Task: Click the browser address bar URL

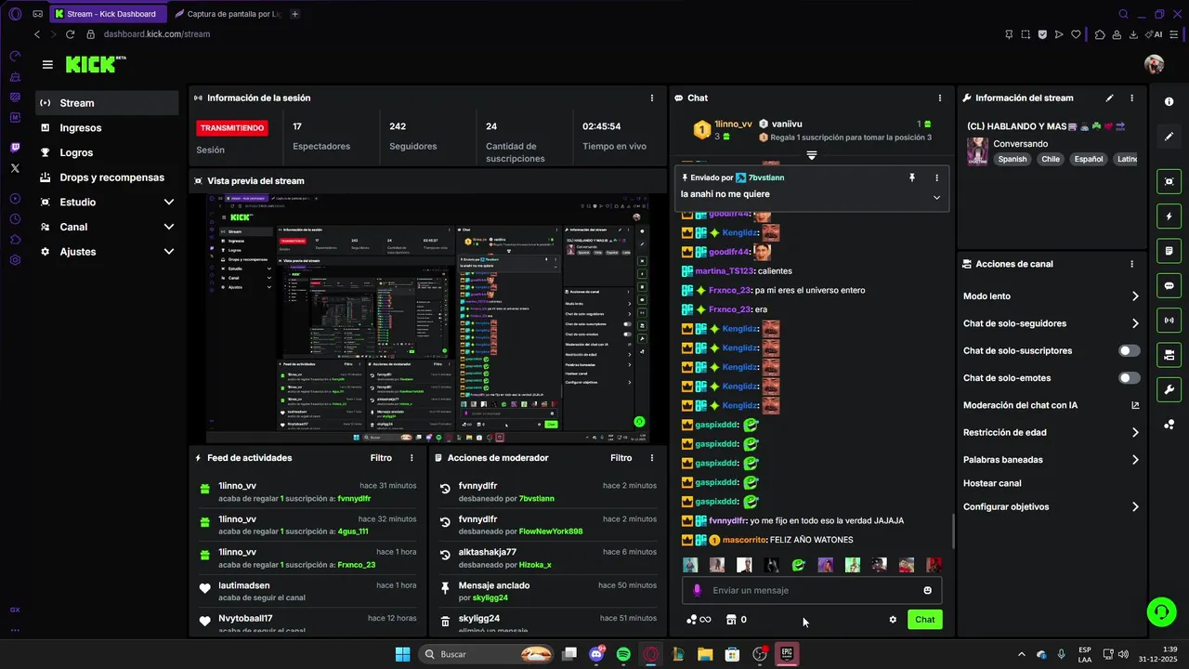Action: pyautogui.click(x=157, y=34)
